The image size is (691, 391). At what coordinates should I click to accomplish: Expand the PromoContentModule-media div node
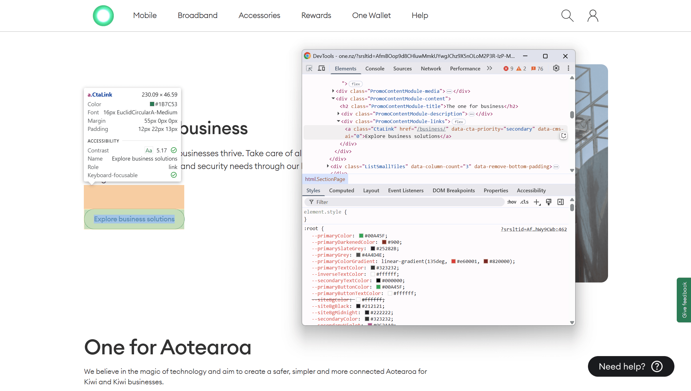pos(333,91)
